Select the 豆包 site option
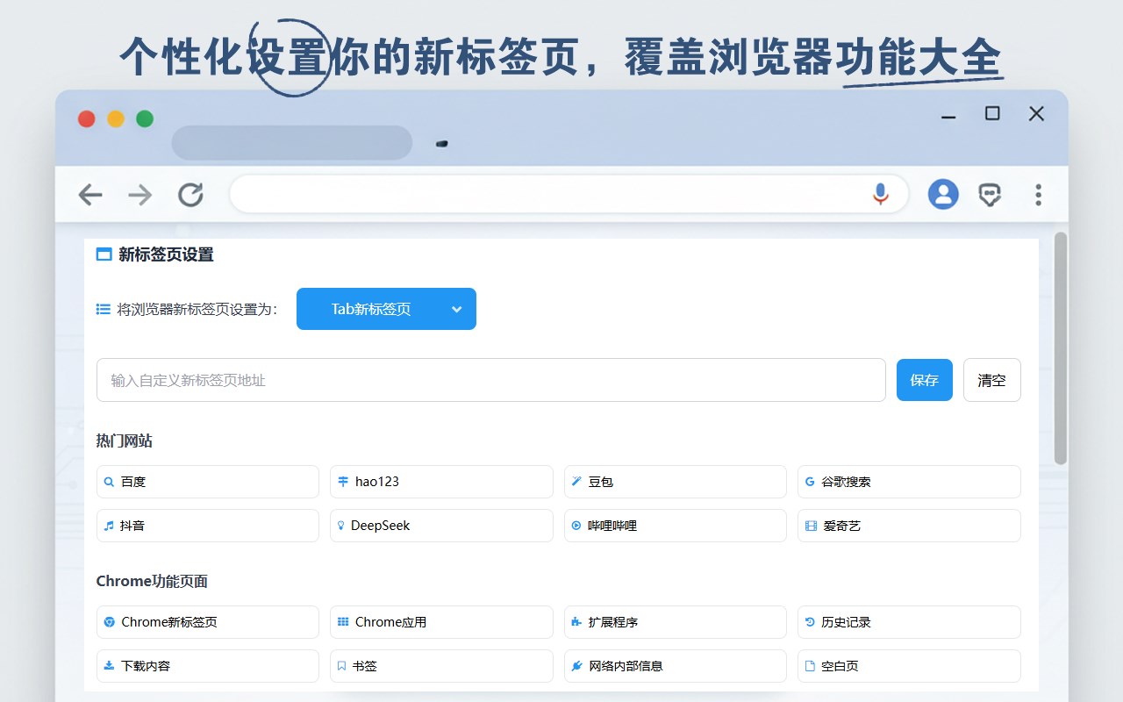The width and height of the screenshot is (1123, 702). click(676, 482)
